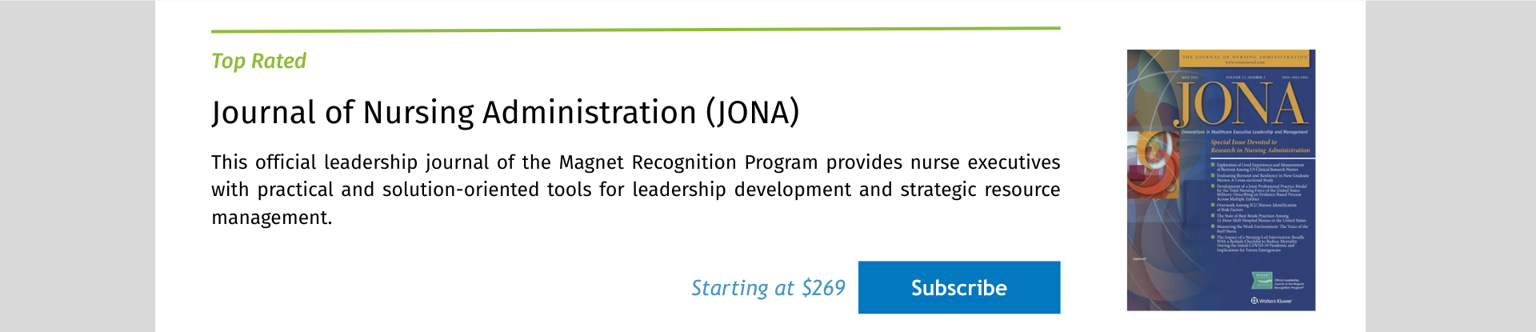Click the cover tagline beneath JONA logo
The width and height of the screenshot is (1536, 332).
point(1245,132)
